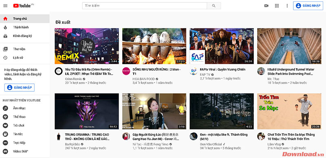The width and height of the screenshot is (326, 158).
Task: Select Thư viện in the sidebar
Action: coord(25,49)
